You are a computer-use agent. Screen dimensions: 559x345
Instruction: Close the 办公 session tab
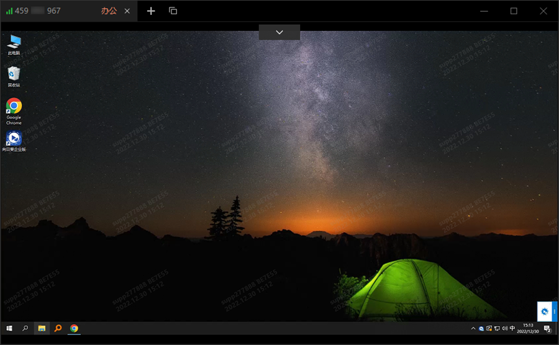pyautogui.click(x=127, y=11)
